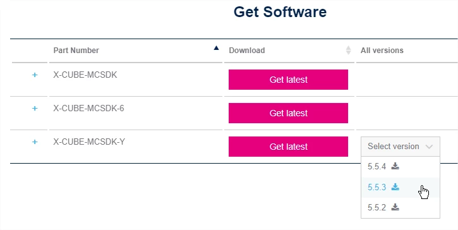Click the X-CUBE-MCSDK-Y part number text
Viewport: 458px width, 230px height.
pos(89,142)
